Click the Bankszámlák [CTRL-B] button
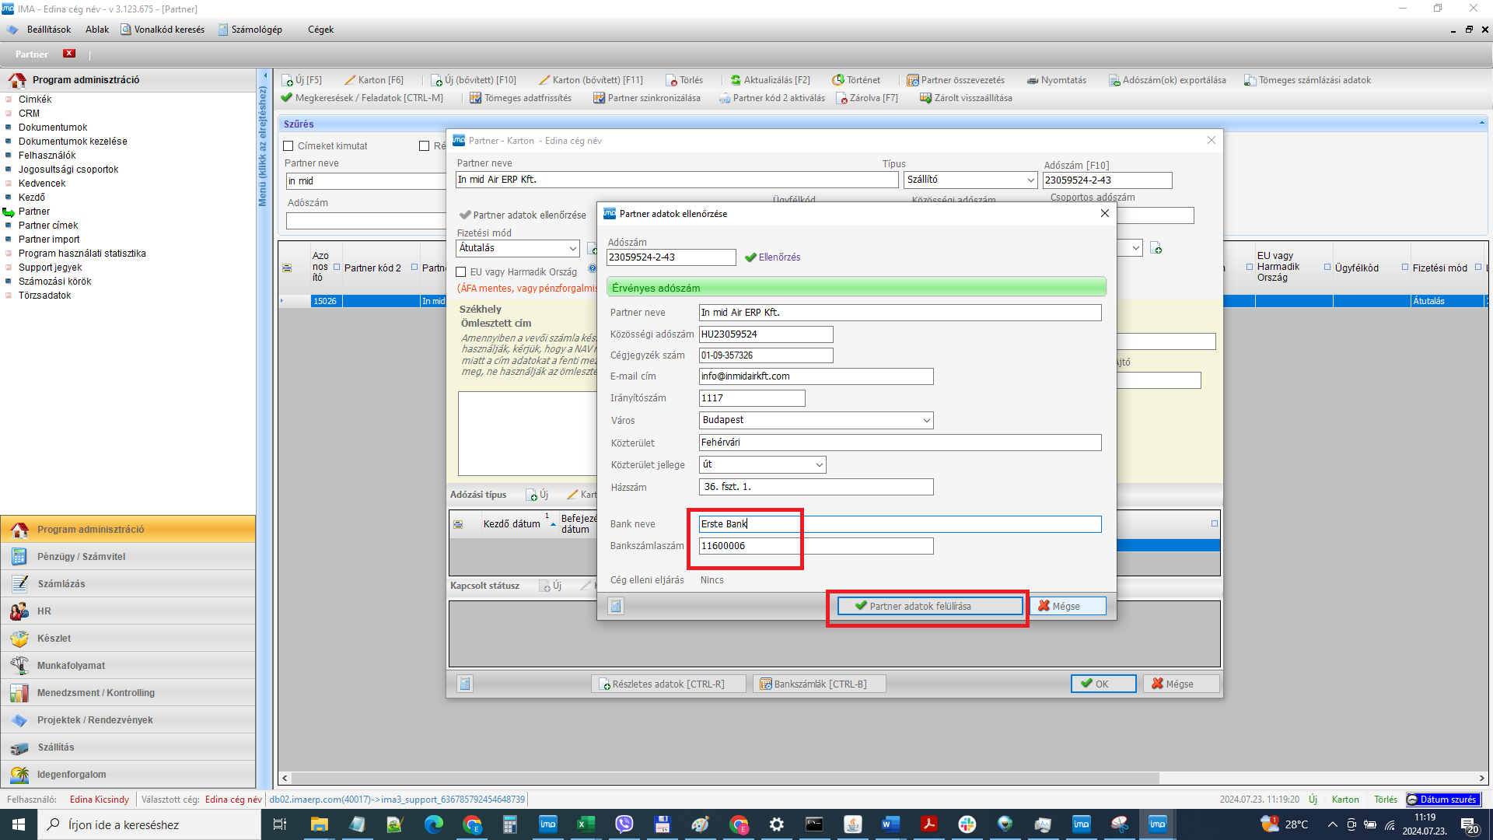1493x840 pixels. [819, 684]
